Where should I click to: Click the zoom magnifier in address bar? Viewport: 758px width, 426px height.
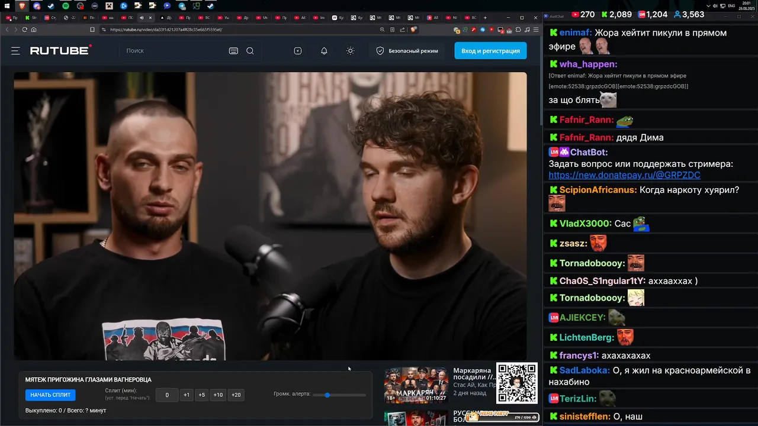click(382, 30)
